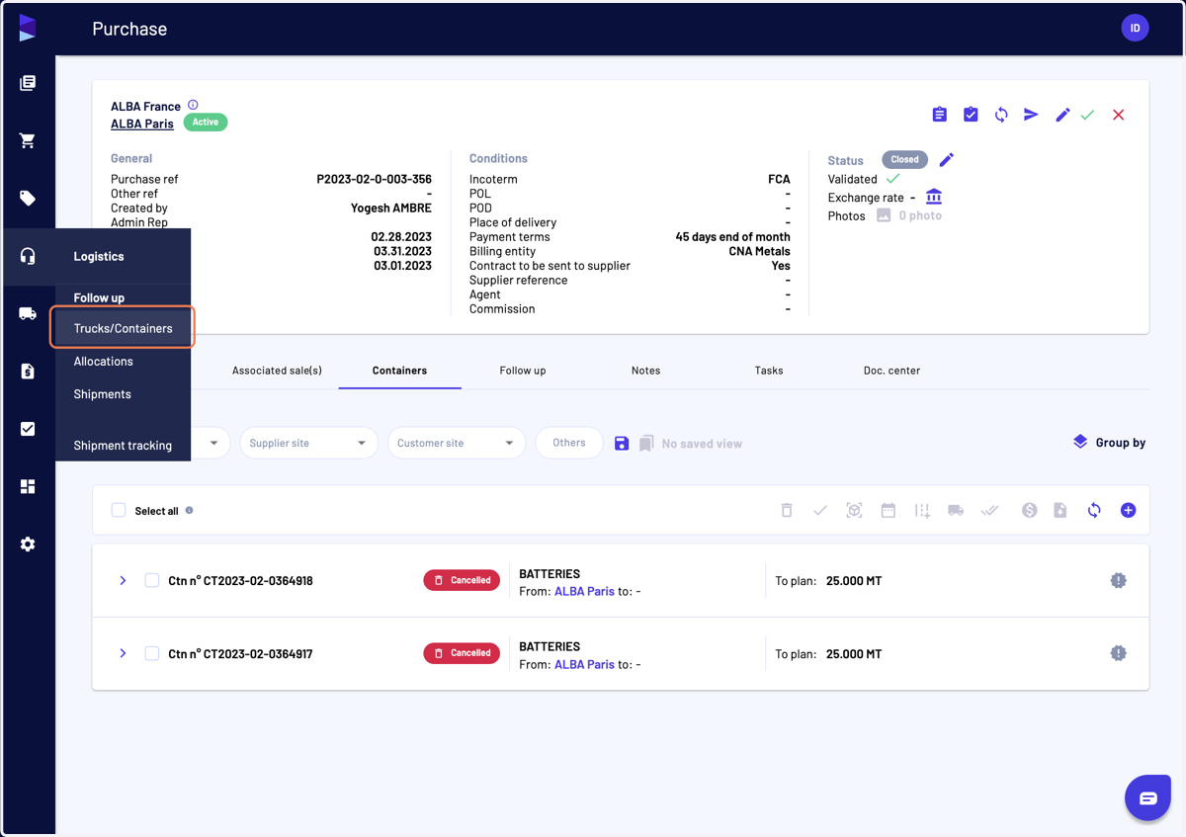Click the sync icon in purchase header
The image size is (1186, 837).
pyautogui.click(x=1001, y=115)
